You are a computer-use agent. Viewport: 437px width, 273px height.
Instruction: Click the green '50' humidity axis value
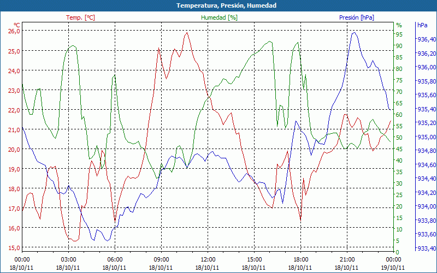pos(399,138)
